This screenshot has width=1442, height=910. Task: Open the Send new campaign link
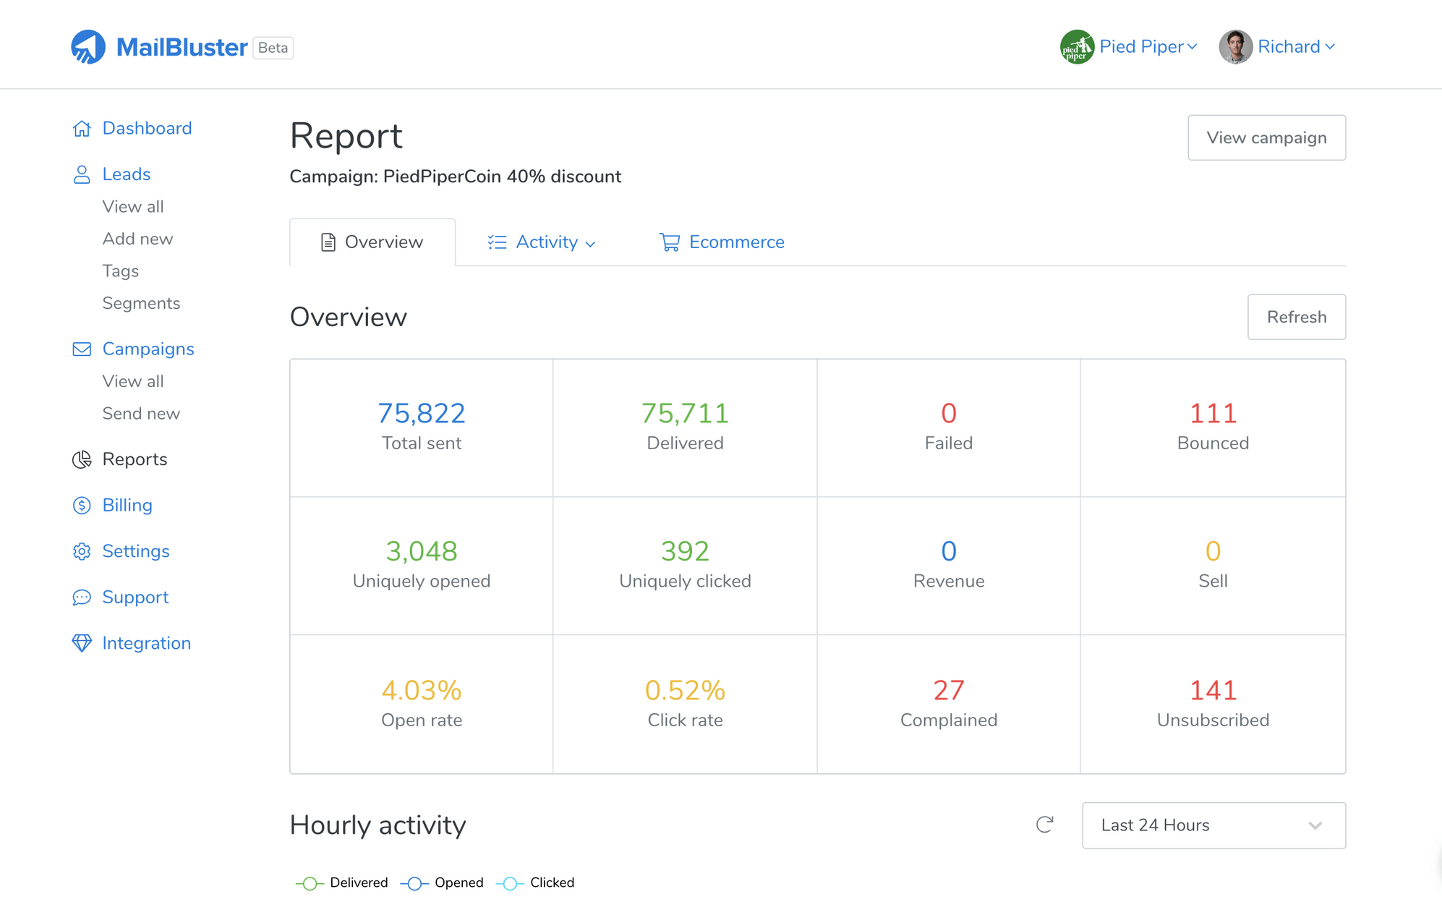point(141,414)
